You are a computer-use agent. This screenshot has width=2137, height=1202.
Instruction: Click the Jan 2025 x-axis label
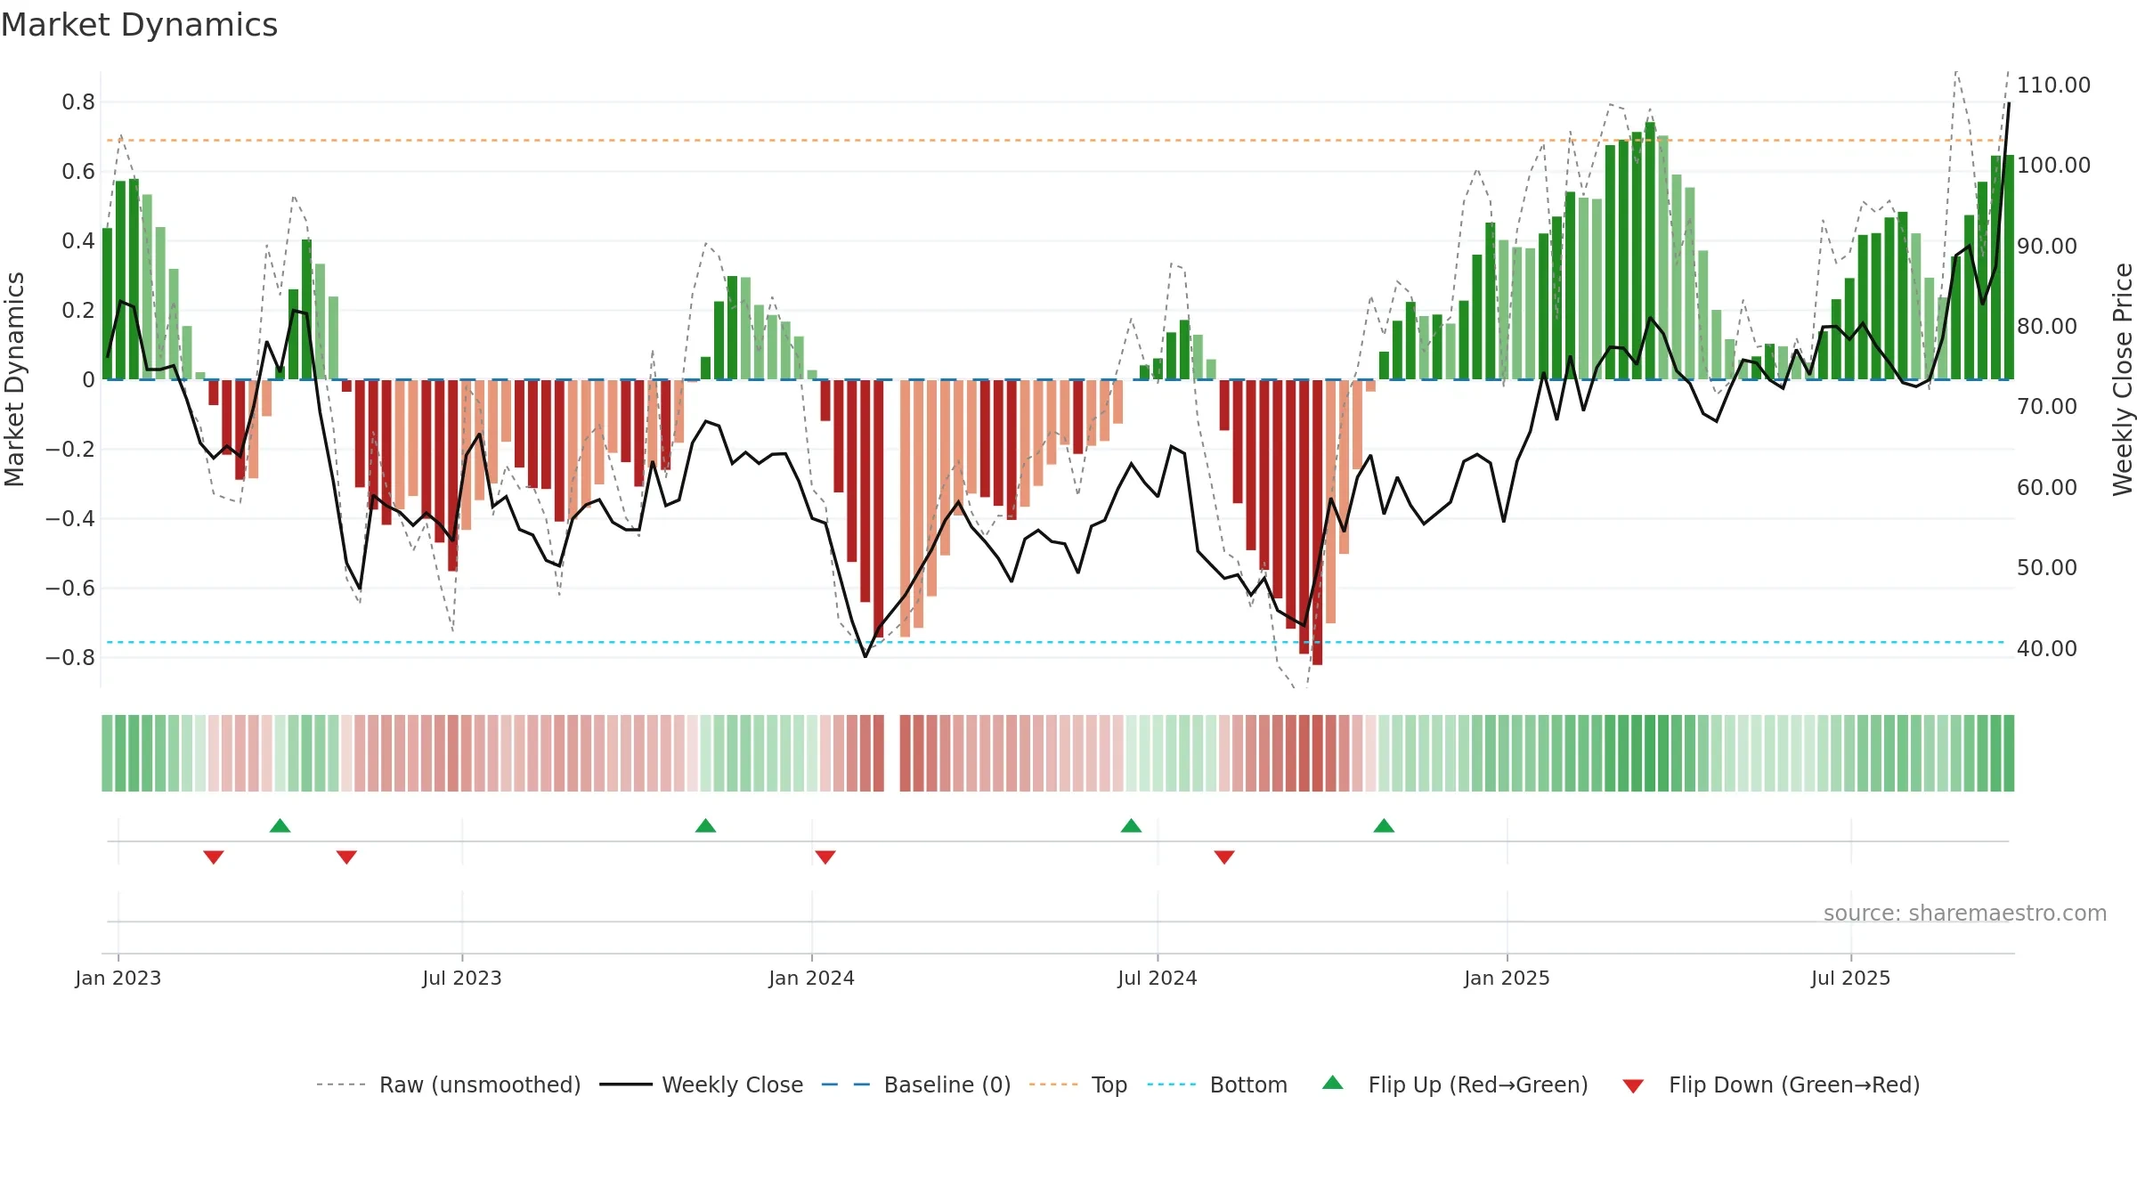tap(1507, 979)
